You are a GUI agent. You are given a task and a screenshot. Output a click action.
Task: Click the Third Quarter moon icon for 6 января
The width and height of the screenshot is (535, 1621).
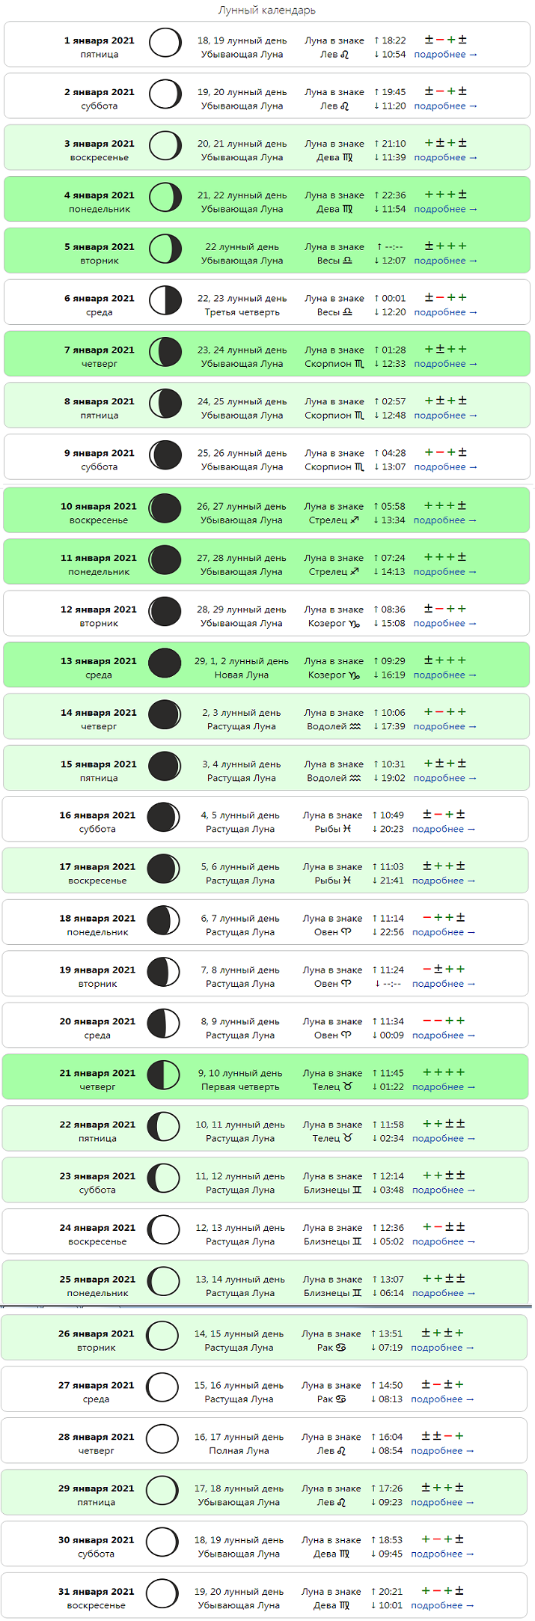(x=165, y=301)
